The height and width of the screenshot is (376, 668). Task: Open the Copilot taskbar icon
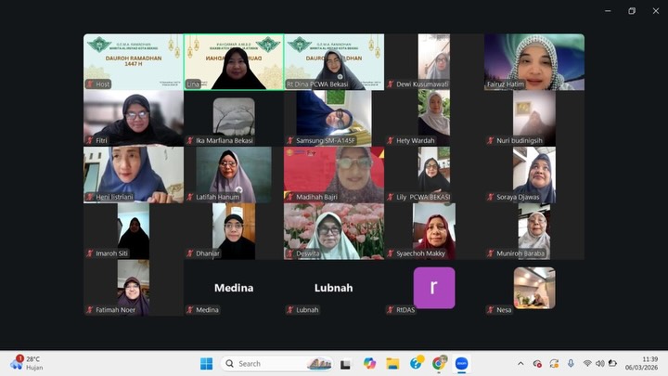tap(369, 363)
